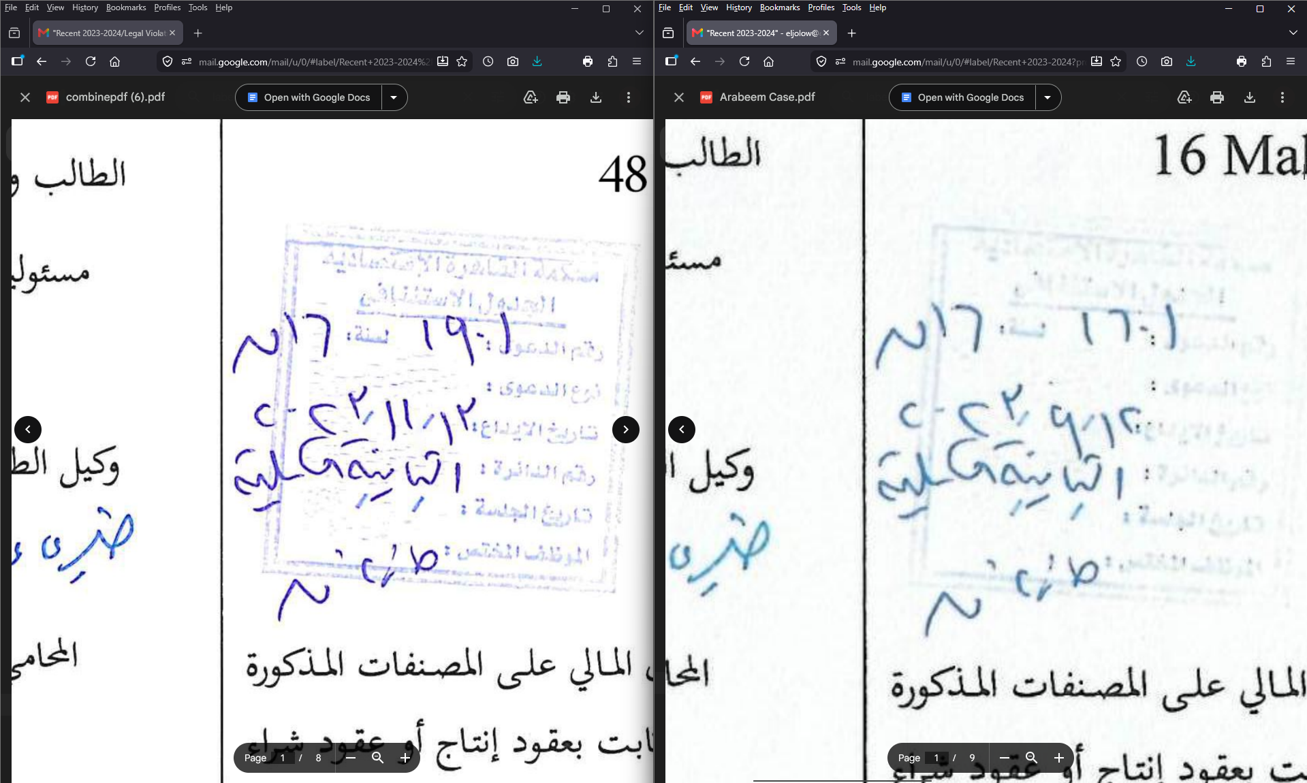
Task: Reset zoom on combinepdf (6).pdf
Action: 378,758
